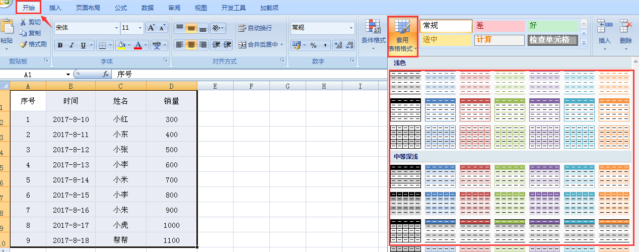
Task: Increase font size with large A button
Action: point(152,28)
